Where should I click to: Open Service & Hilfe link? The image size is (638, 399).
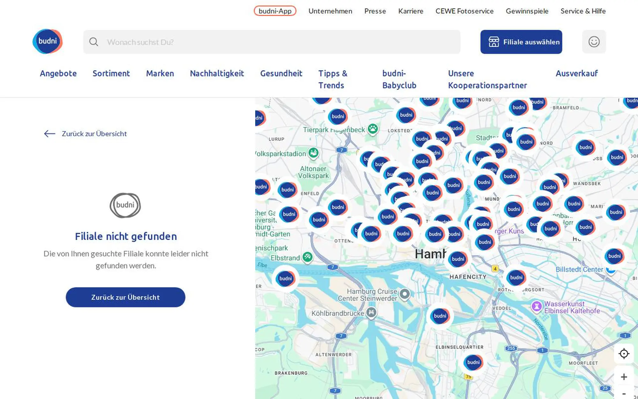click(583, 11)
